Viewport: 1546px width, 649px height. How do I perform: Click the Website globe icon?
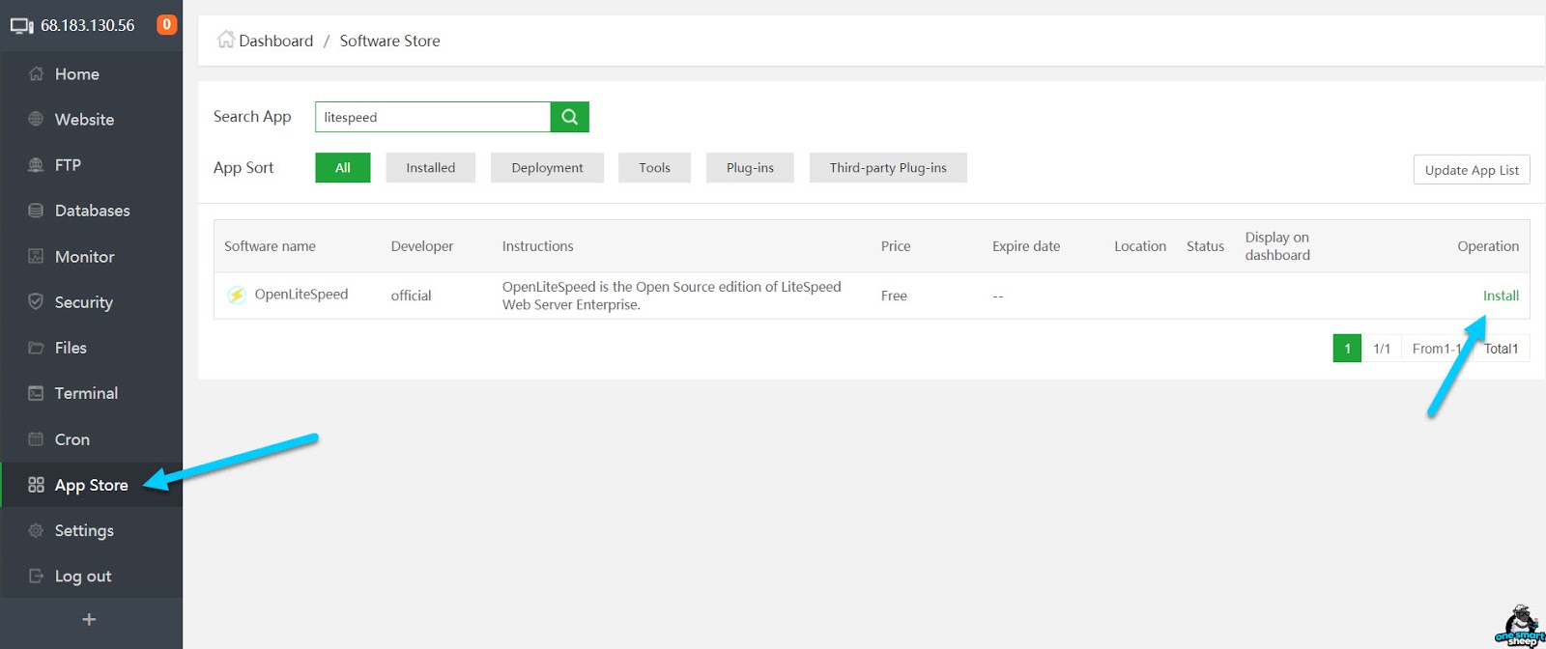[x=36, y=120]
